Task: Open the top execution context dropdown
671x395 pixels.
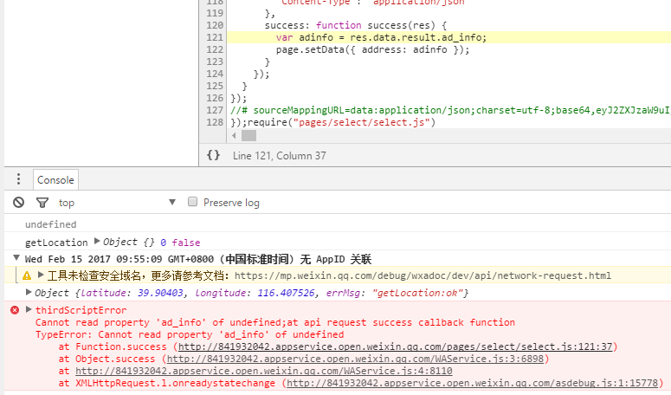Action: click(x=117, y=203)
